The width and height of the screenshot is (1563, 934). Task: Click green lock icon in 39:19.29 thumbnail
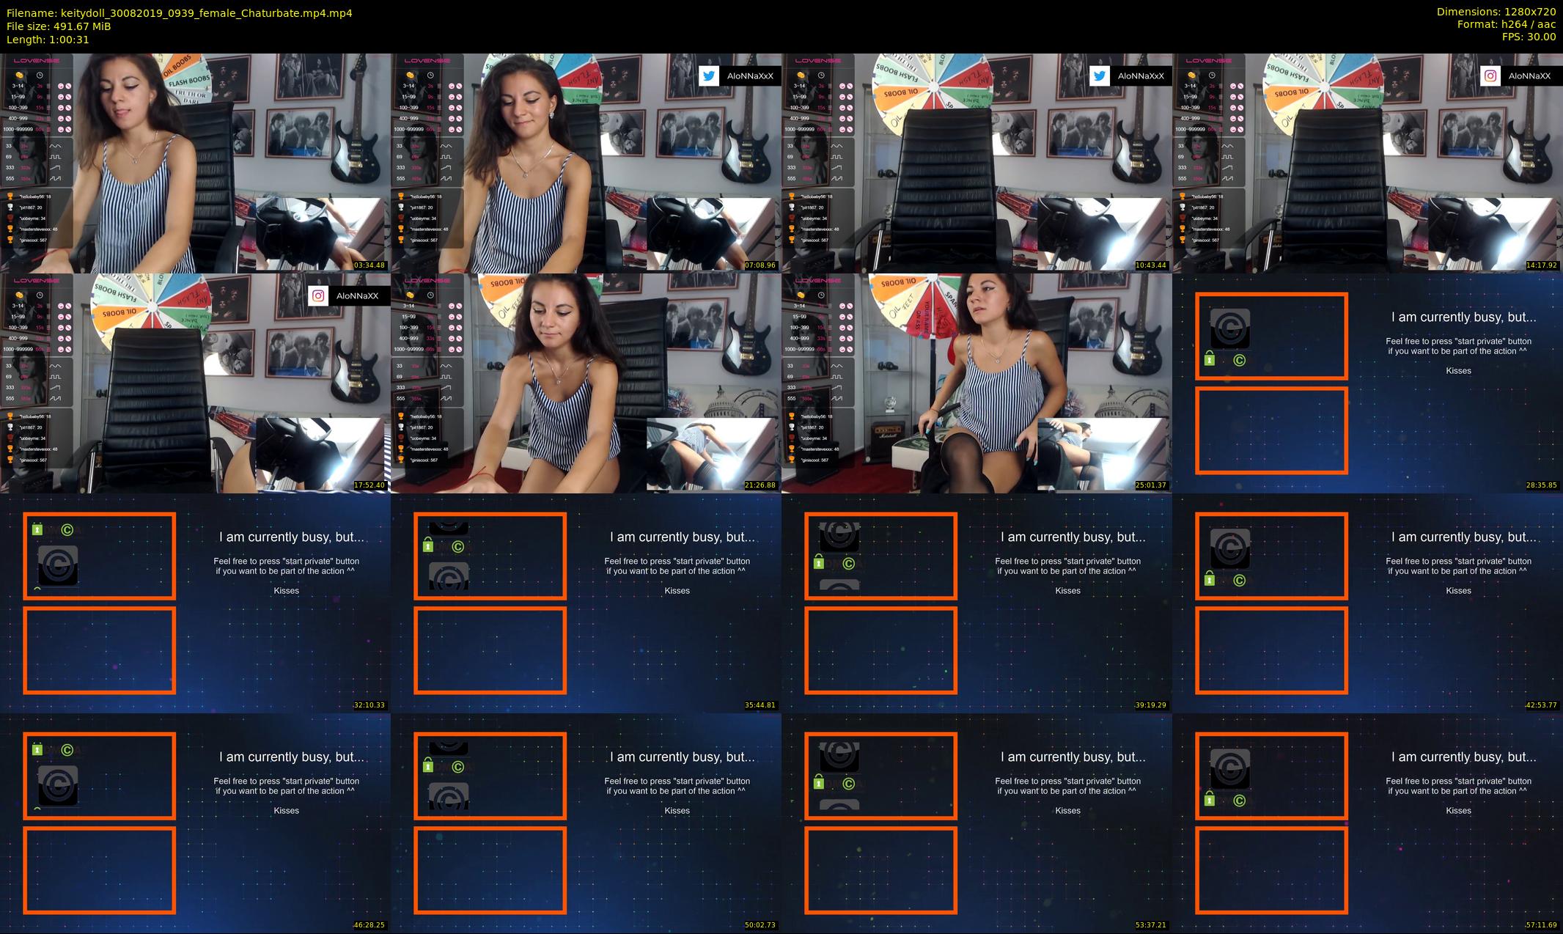(x=819, y=563)
